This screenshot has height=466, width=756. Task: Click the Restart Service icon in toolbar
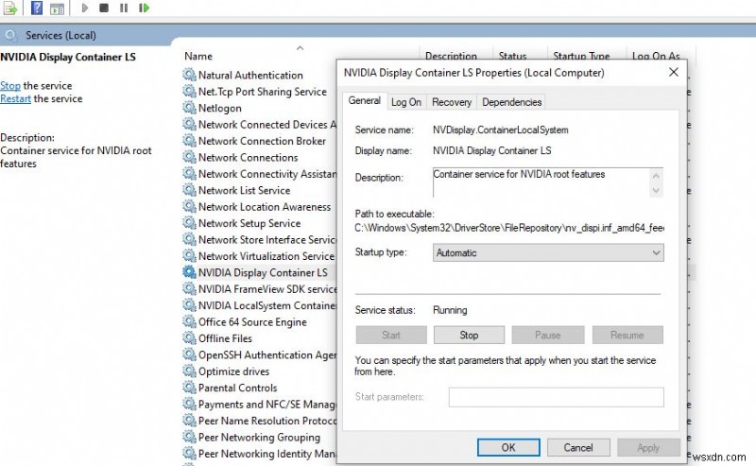[144, 8]
